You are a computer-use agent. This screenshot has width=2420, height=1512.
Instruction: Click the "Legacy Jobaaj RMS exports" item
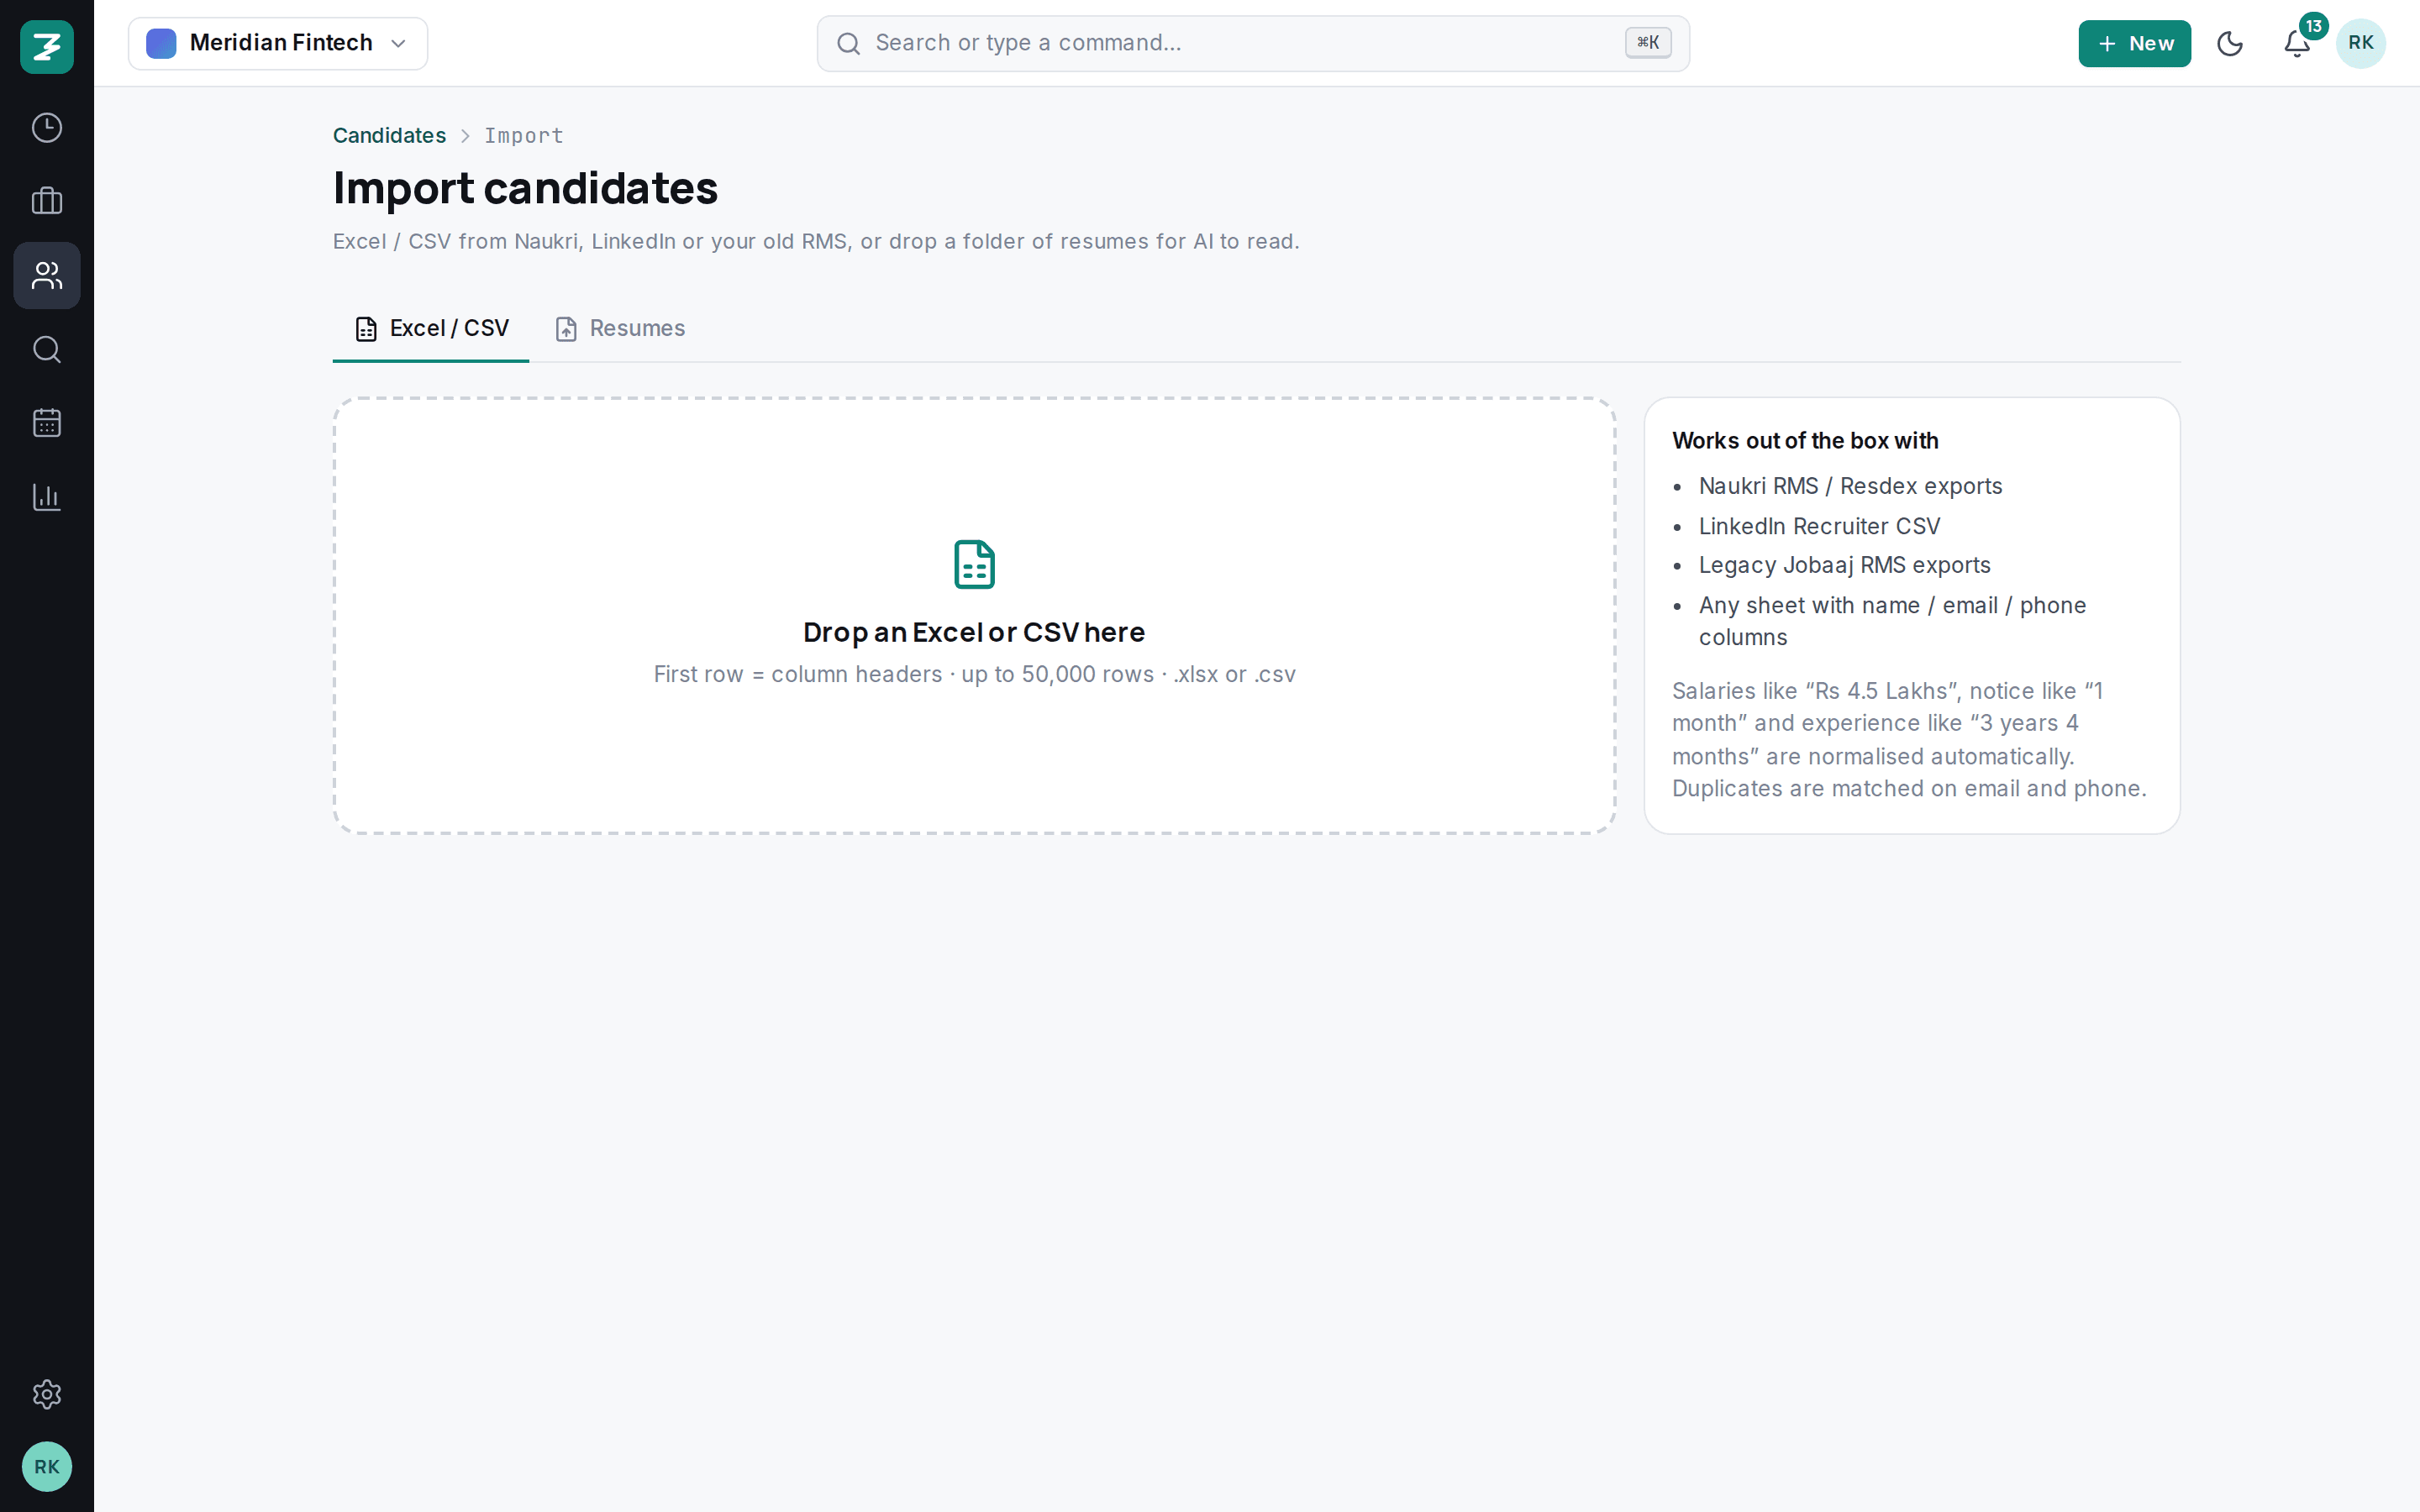pos(1844,565)
